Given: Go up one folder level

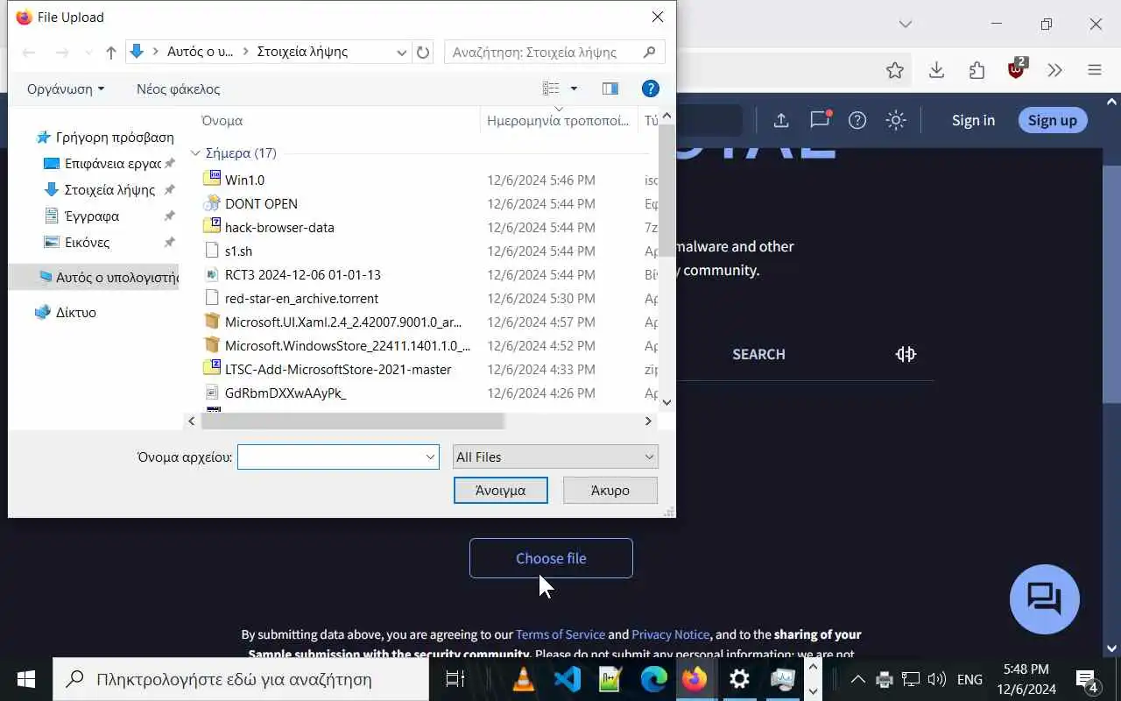Looking at the screenshot, I should (x=110, y=53).
